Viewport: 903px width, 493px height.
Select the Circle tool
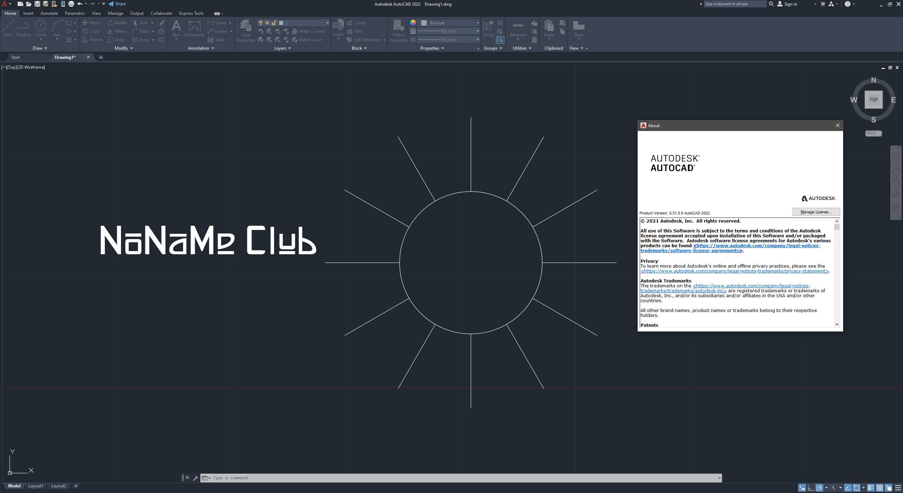[41, 28]
